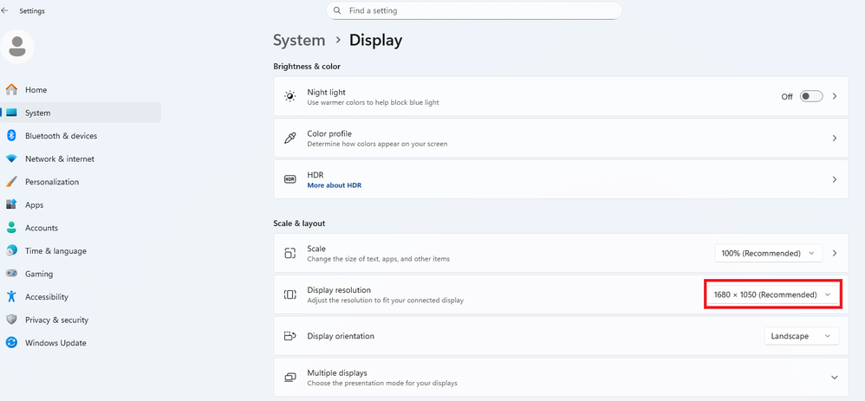This screenshot has height=401, width=865.
Task: Expand the Multiple displays section
Action: [835, 378]
